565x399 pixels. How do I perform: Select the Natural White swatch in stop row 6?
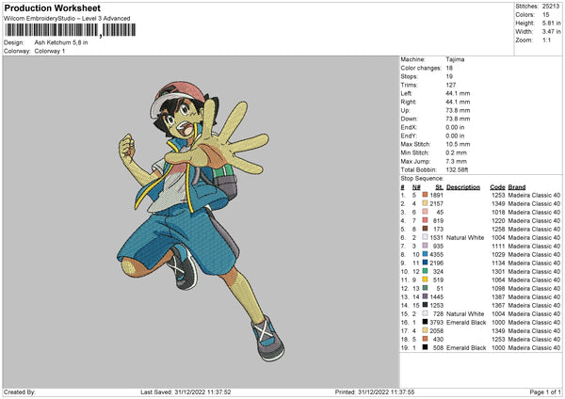[425, 237]
